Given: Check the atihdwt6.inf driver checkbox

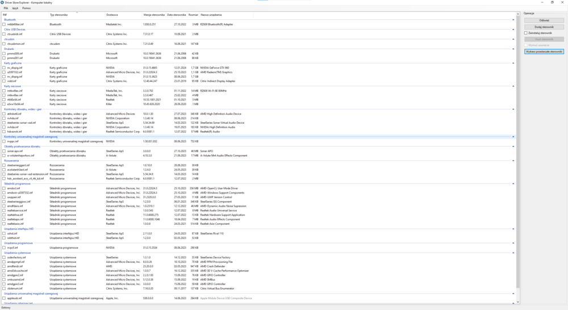Looking at the screenshot, I should (4, 114).
